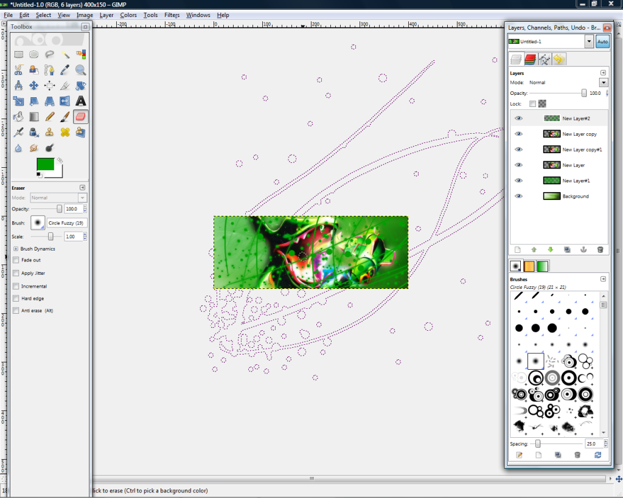The image size is (623, 498).
Task: Choose the Heal tool
Action: (x=65, y=132)
